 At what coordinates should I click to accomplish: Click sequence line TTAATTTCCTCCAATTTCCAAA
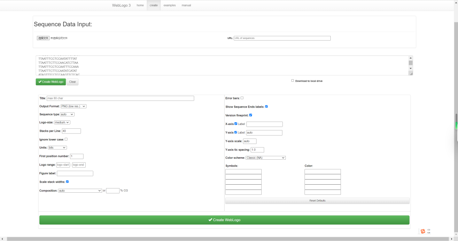(x=59, y=67)
